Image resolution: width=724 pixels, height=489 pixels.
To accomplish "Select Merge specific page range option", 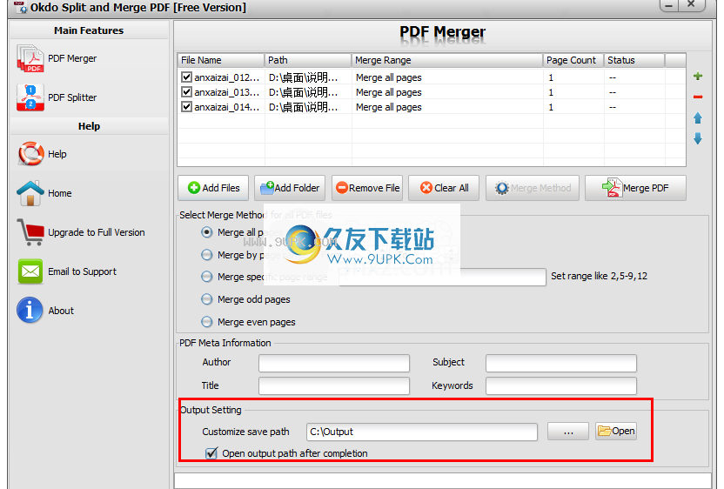I will pyautogui.click(x=207, y=277).
